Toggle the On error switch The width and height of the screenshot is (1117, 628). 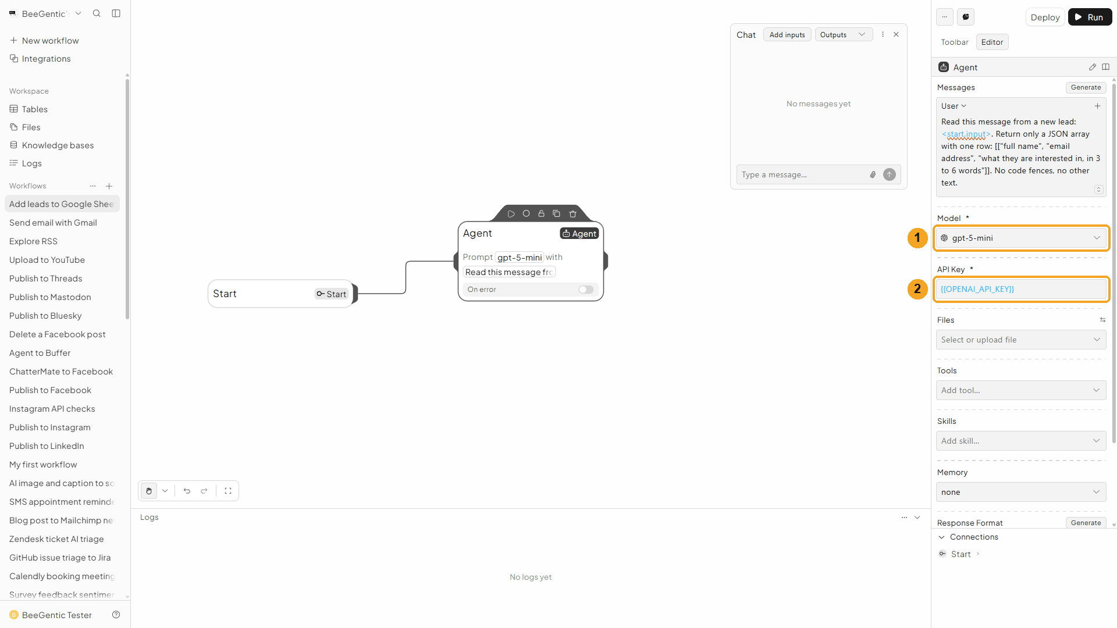586,290
